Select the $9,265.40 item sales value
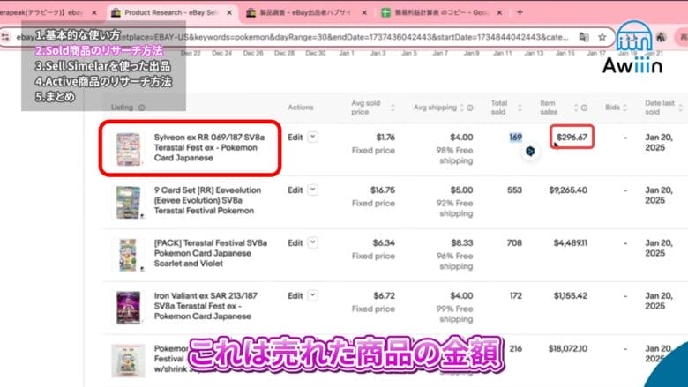Viewport: 688px width, 387px height. click(568, 190)
